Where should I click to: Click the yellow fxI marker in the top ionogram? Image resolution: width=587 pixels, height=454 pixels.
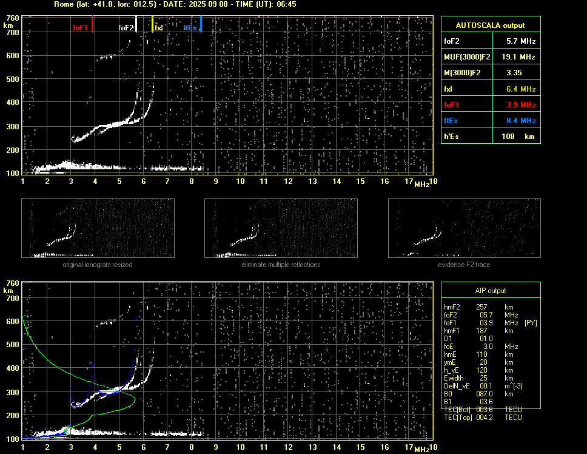point(152,24)
